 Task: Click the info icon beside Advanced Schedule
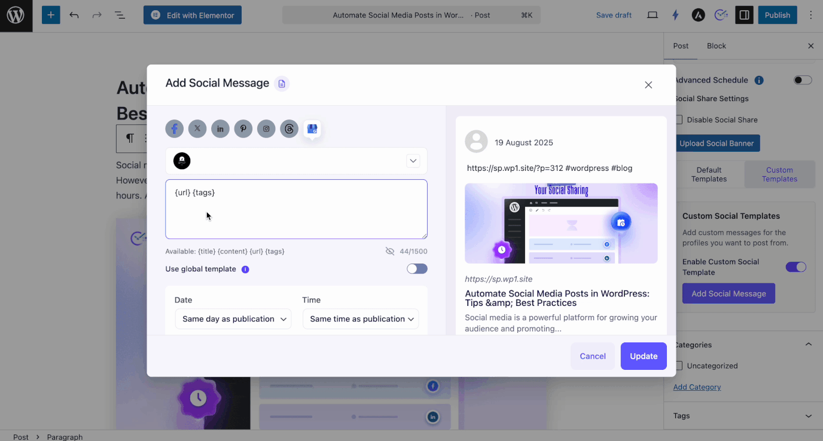(759, 80)
